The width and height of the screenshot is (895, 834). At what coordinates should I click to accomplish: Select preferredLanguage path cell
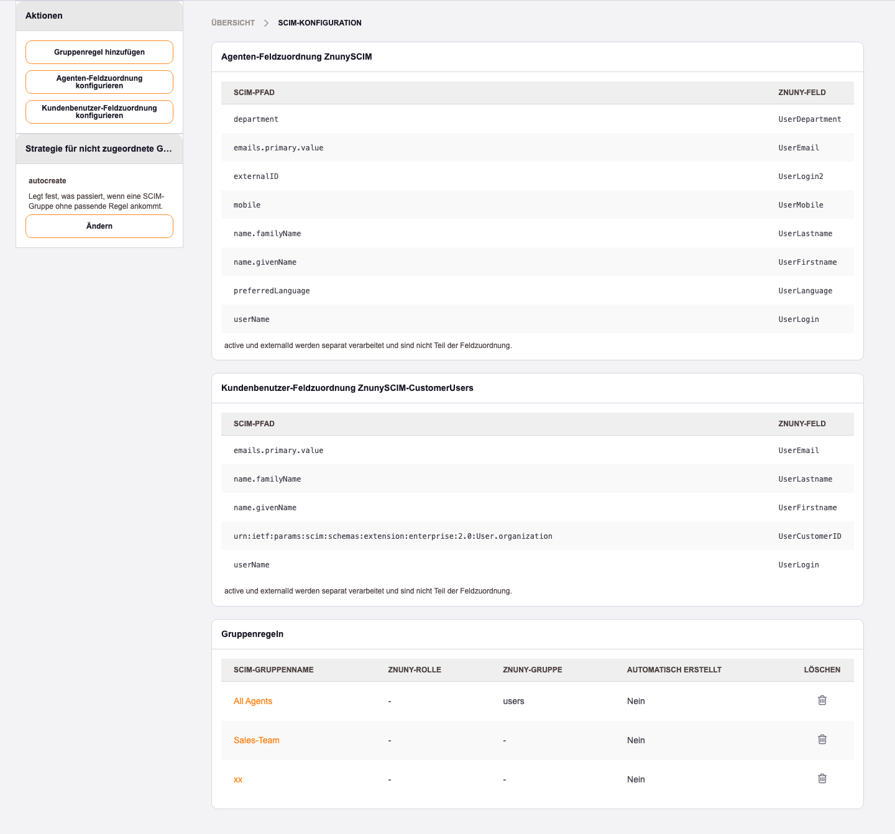272,291
